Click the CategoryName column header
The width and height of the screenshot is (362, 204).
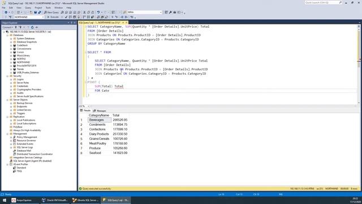coord(99,115)
